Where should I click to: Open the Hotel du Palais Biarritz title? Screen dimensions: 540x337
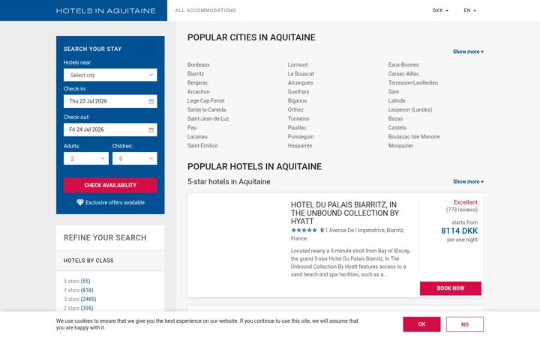tap(345, 213)
